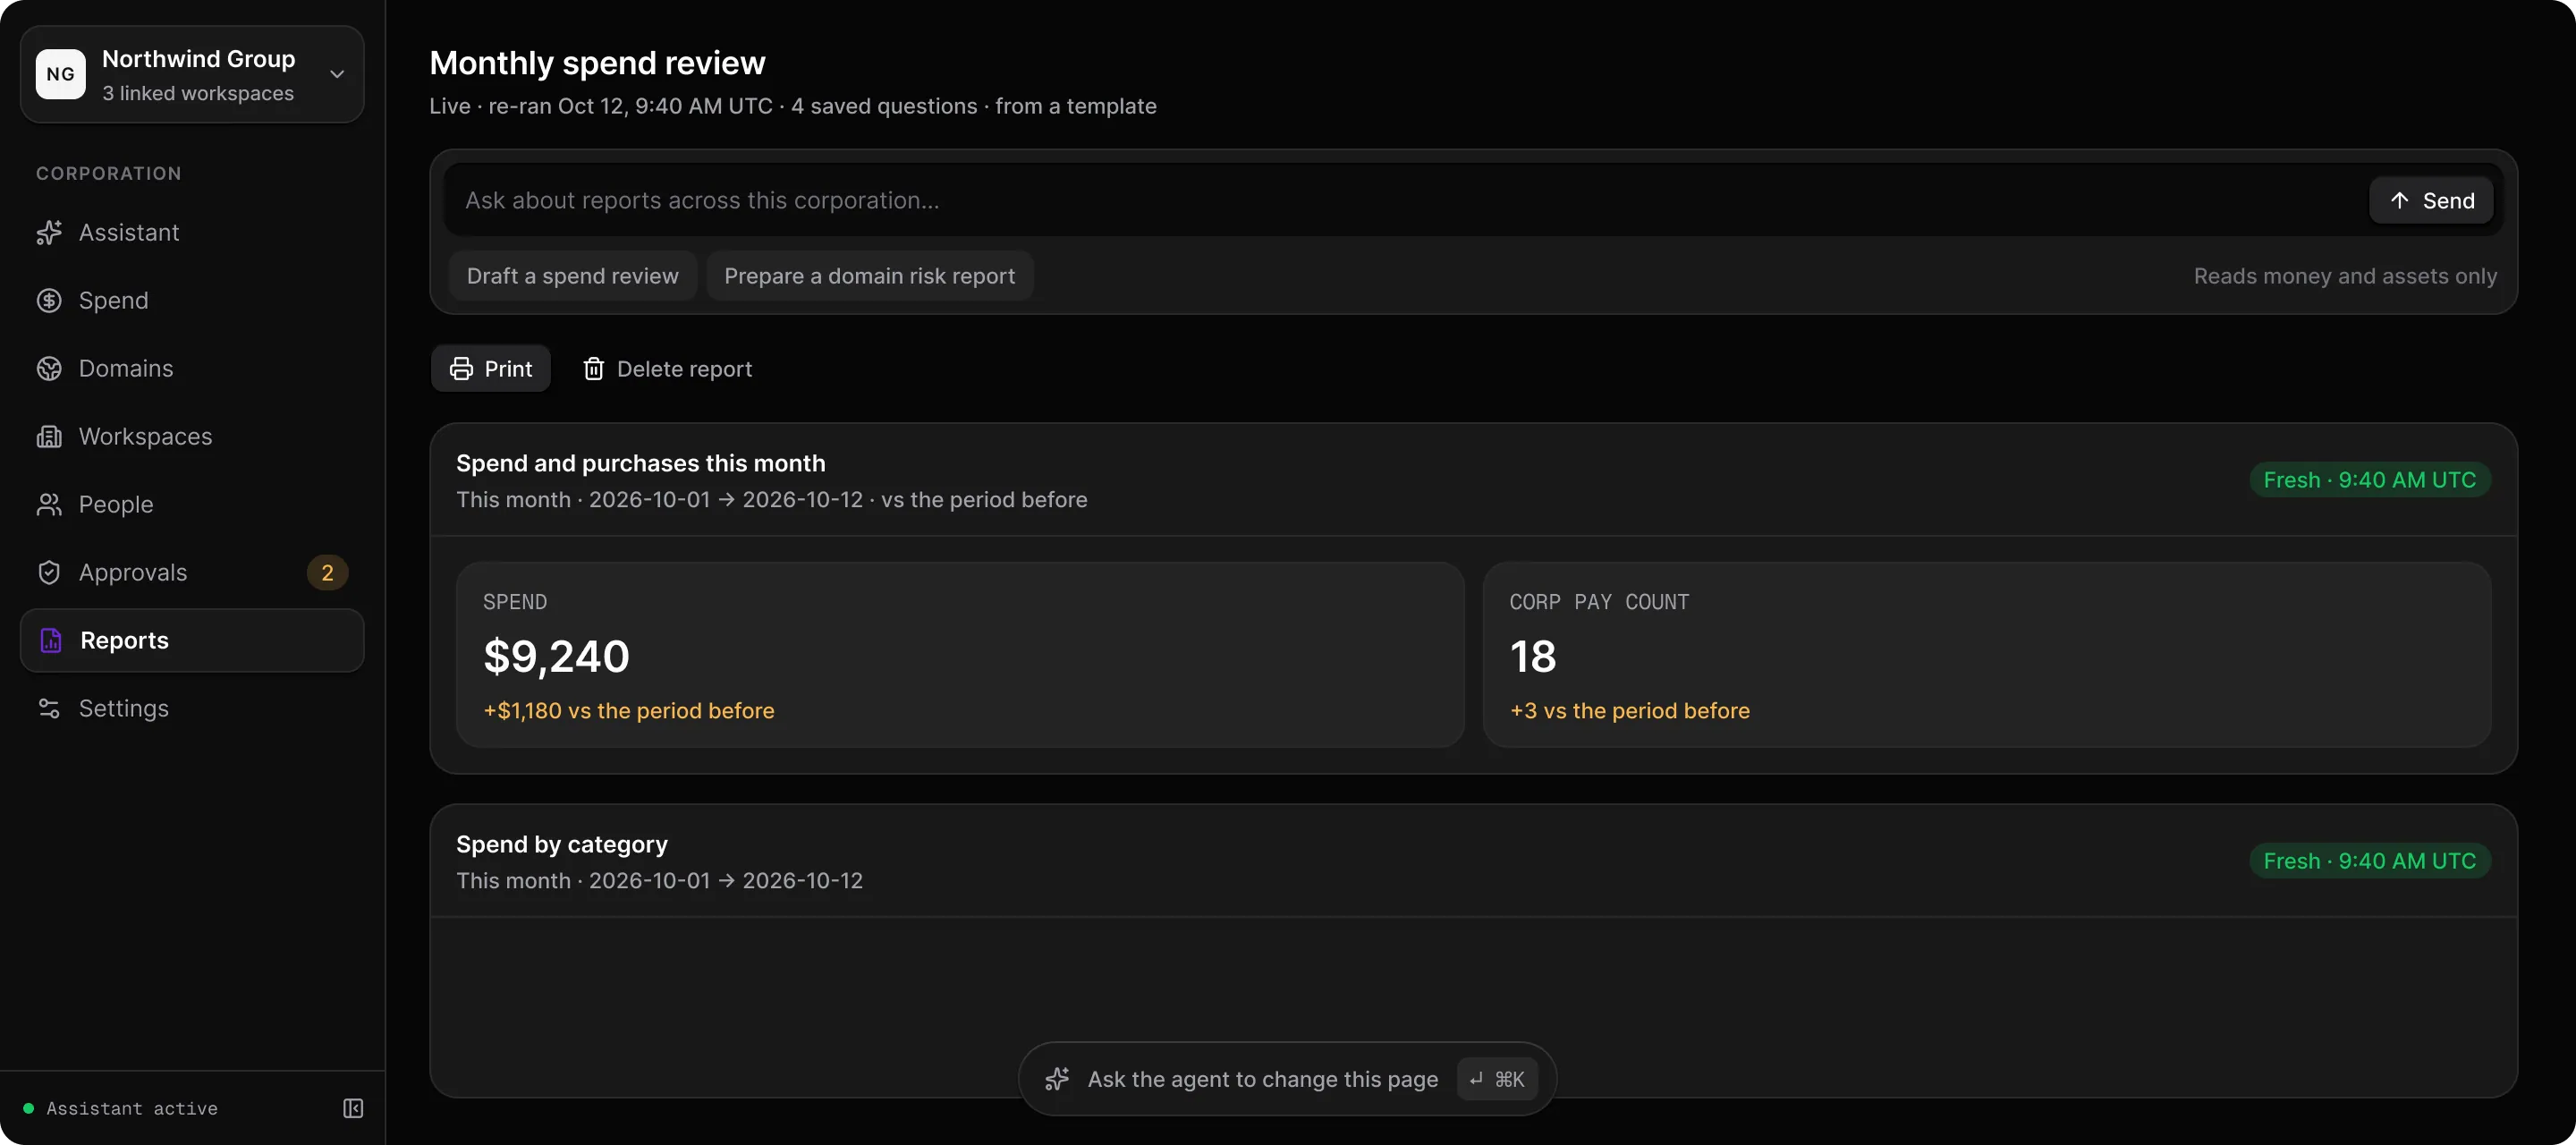Click the printer icon on Print button
This screenshot has height=1145, width=2576.
coord(461,369)
